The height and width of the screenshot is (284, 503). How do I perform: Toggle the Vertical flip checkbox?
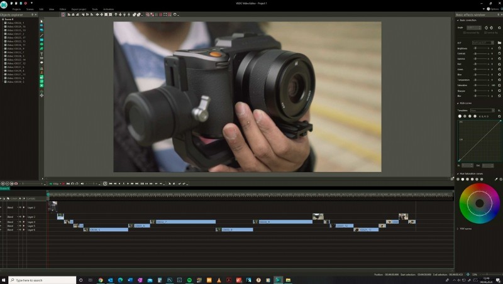coord(485,33)
